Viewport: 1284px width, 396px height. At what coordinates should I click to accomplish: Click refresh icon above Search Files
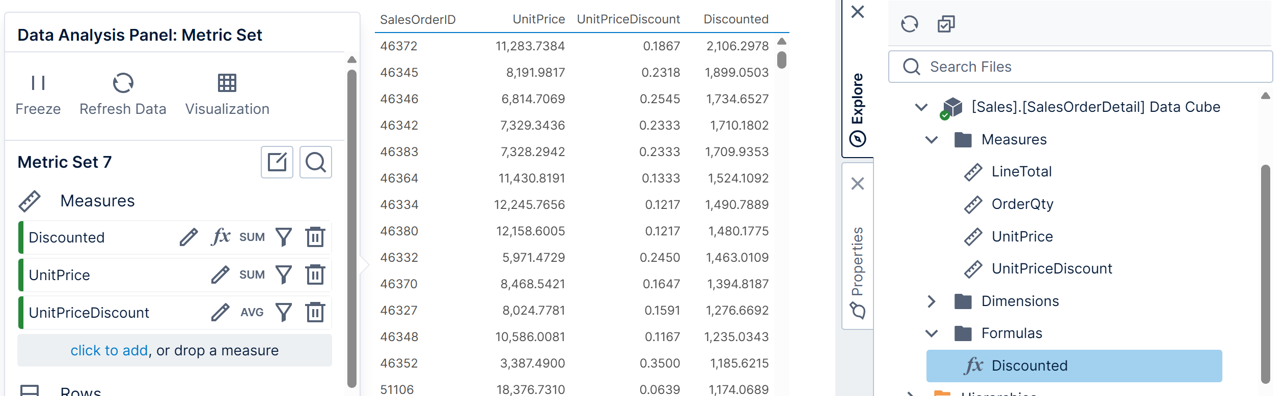(x=909, y=24)
